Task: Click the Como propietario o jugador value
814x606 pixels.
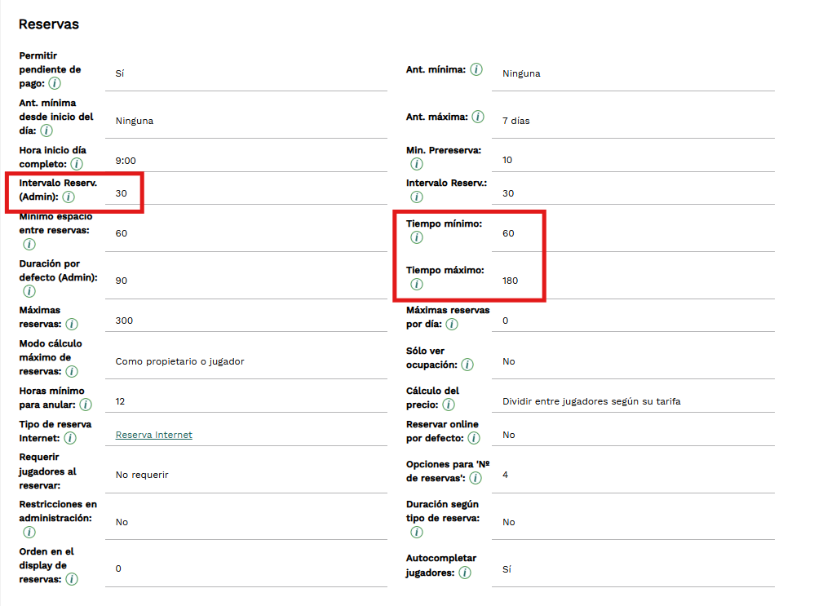Action: (179, 361)
